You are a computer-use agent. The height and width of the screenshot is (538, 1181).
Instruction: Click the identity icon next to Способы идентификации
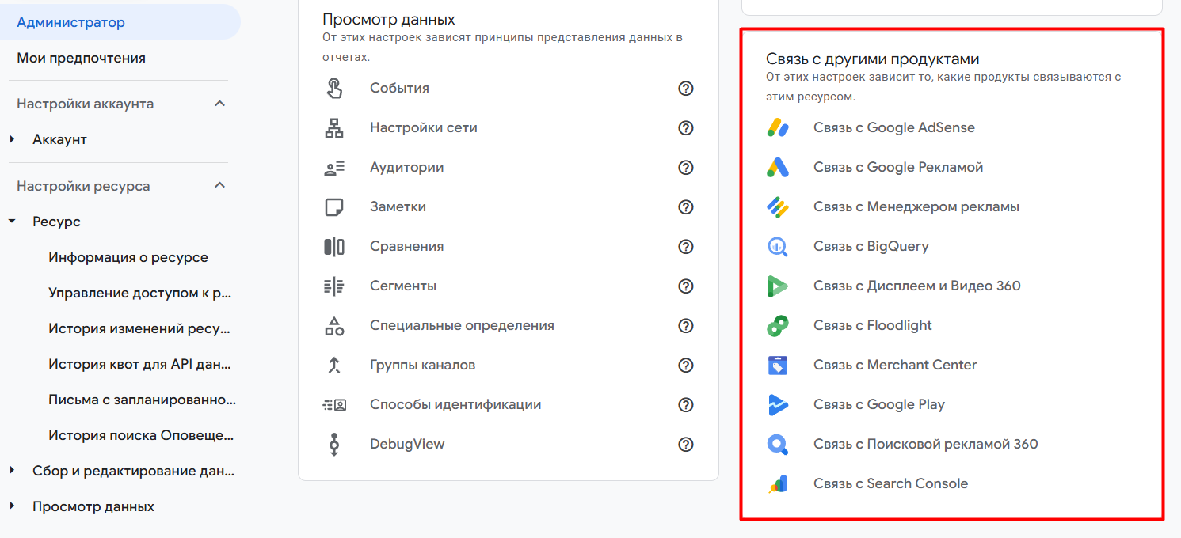[x=334, y=404]
